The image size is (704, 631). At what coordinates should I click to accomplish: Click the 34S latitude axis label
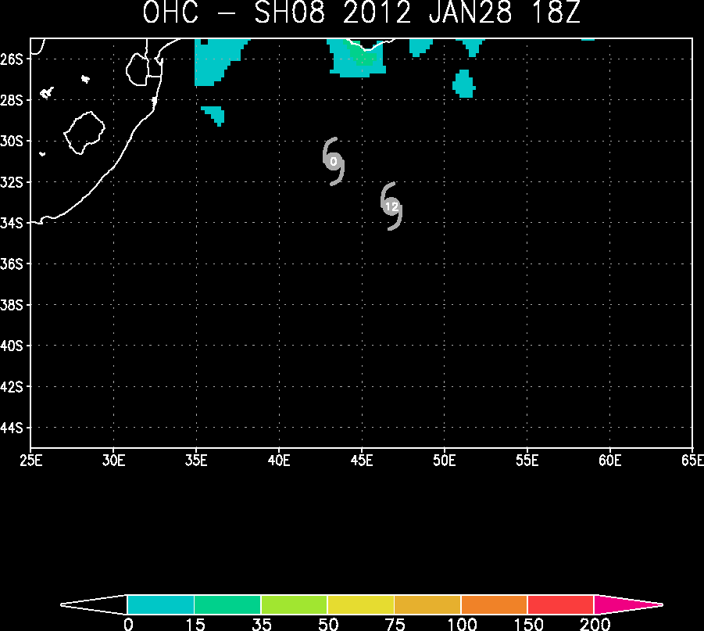(x=11, y=223)
